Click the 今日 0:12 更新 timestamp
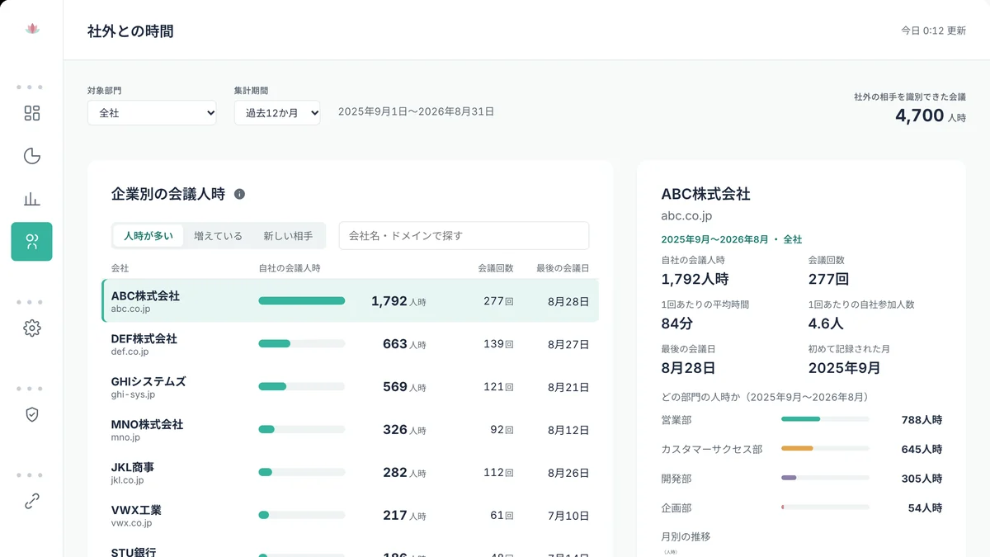The image size is (990, 557). [933, 31]
